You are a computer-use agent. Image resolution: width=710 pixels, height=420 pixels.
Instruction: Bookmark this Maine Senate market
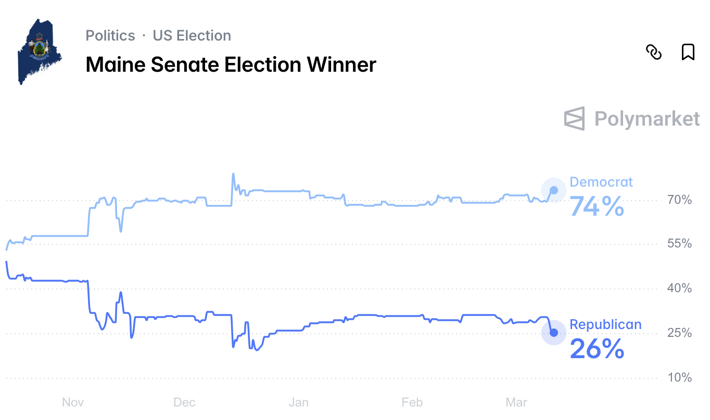click(688, 52)
